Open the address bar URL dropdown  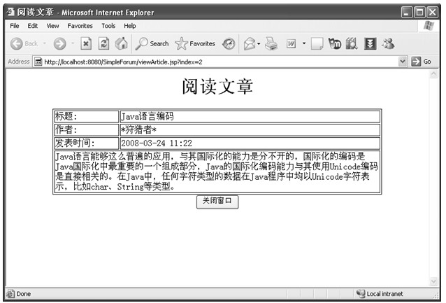402,61
